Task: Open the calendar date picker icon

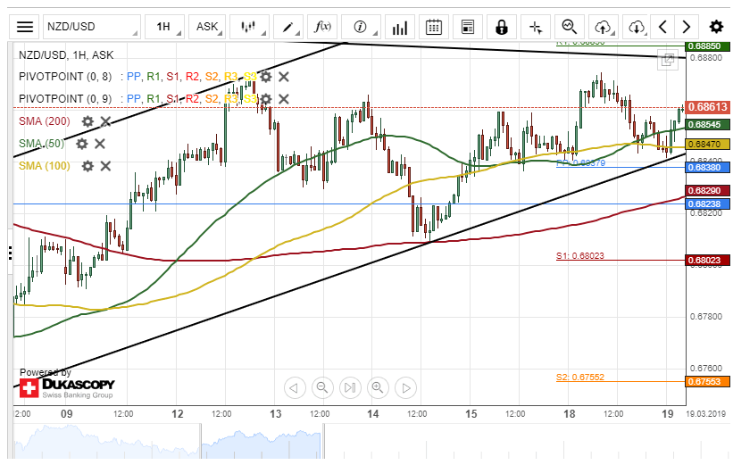Action: coord(434,27)
